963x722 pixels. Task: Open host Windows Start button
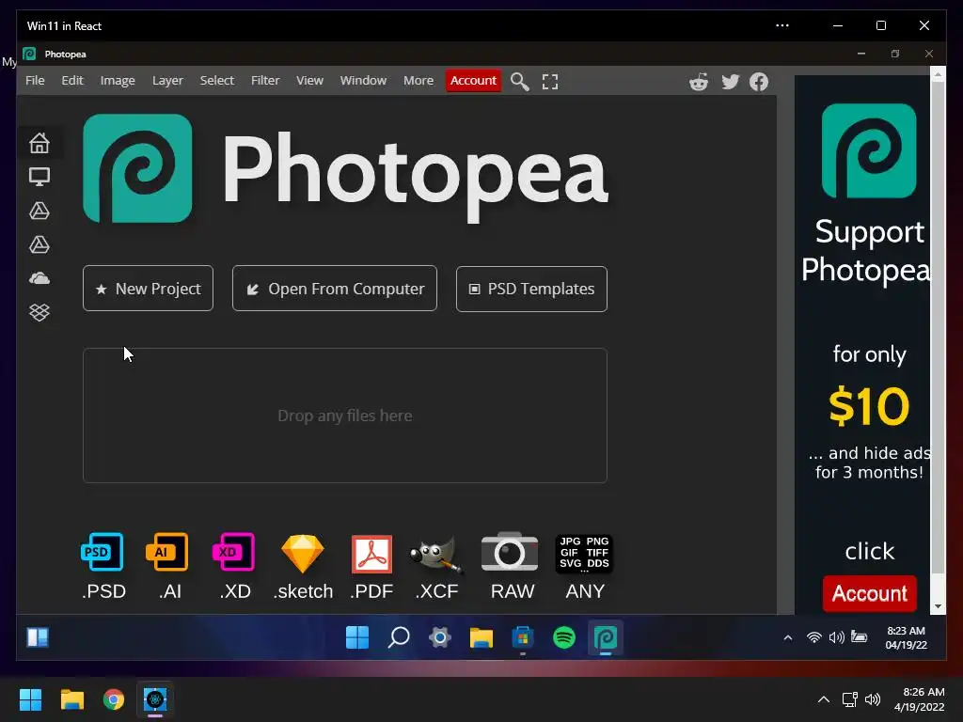pos(30,699)
